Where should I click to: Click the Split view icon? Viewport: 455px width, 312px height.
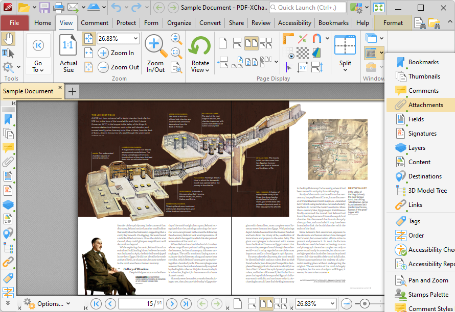pyautogui.click(x=345, y=45)
